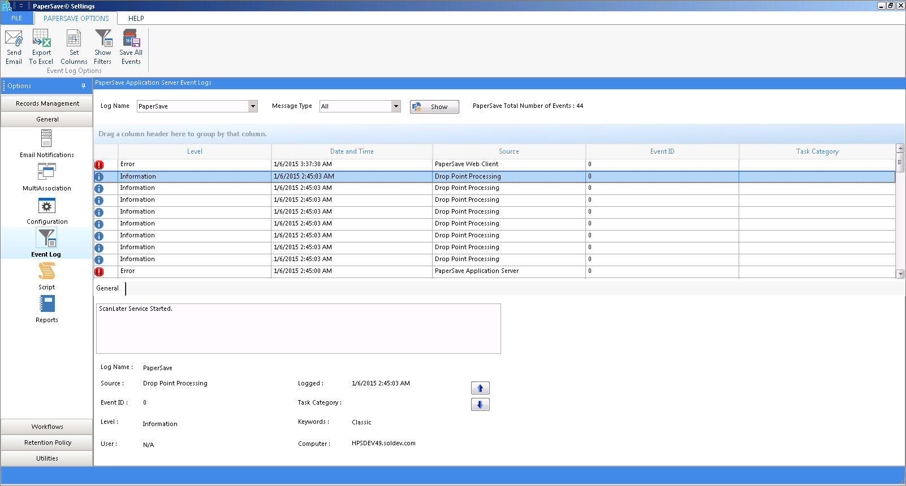Image resolution: width=906 pixels, height=486 pixels.
Task: Expand the Log Name dropdown arrow
Action: tap(253, 106)
